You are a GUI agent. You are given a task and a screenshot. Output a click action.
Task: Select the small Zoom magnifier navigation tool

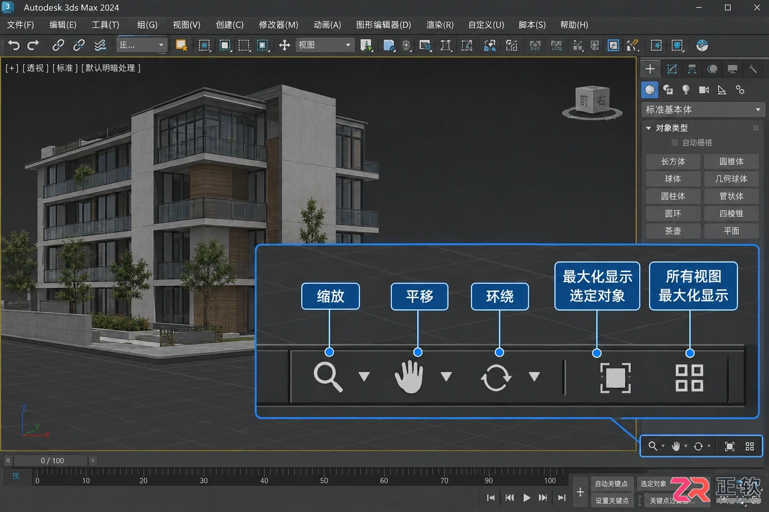653,446
